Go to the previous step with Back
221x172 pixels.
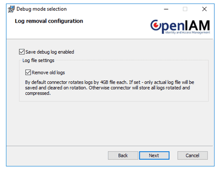click(x=123, y=156)
